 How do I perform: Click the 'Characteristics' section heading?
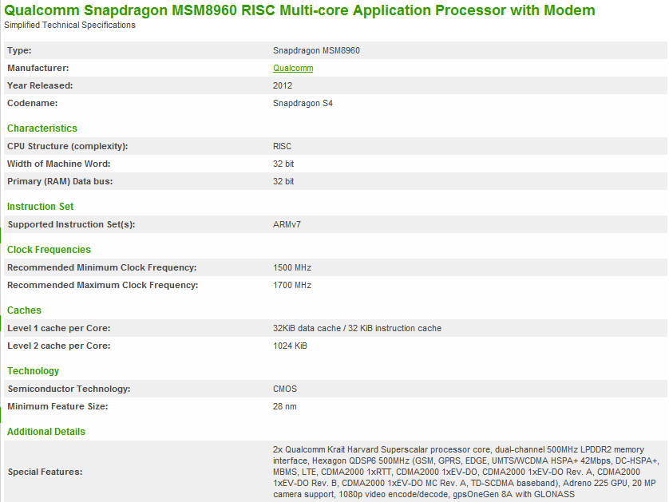pyautogui.click(x=42, y=128)
